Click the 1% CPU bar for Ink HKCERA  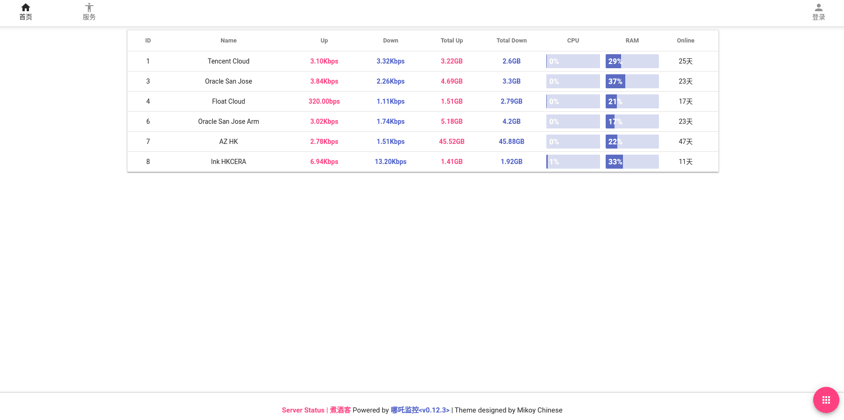click(573, 162)
